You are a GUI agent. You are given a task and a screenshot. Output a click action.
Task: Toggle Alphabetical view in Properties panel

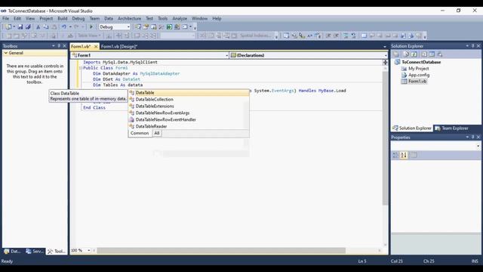point(404,155)
